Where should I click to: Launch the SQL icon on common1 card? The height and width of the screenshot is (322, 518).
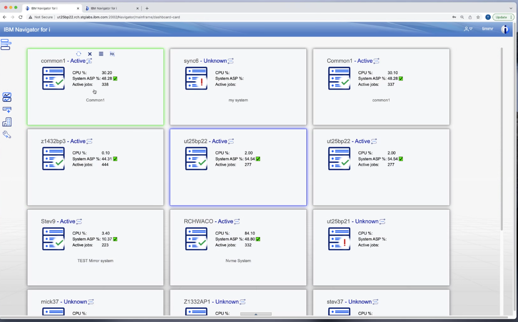pyautogui.click(x=112, y=54)
